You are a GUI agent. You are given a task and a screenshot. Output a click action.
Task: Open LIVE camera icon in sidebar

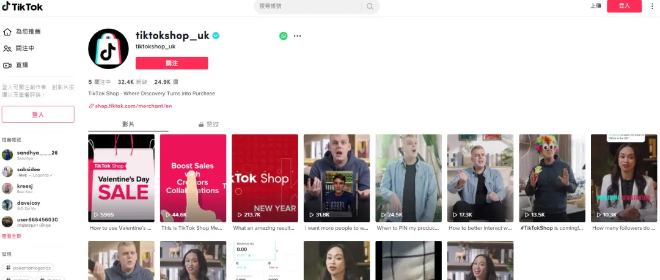tap(7, 65)
